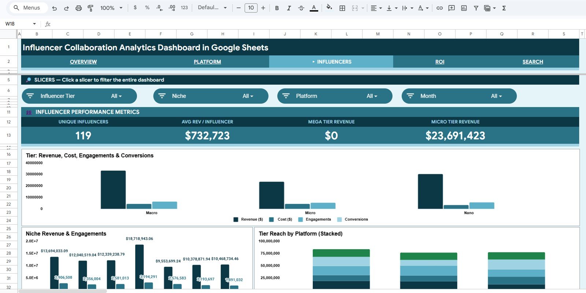This screenshot has width=586, height=293.
Task: Click the Create a filter icon
Action: (x=476, y=8)
